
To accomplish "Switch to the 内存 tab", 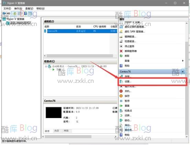I will 56,131.
